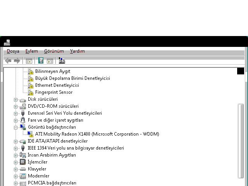Click the ATI Mobility Radeon X1400 device icon
This screenshot has height=186, width=248.
pyautogui.click(x=30, y=134)
